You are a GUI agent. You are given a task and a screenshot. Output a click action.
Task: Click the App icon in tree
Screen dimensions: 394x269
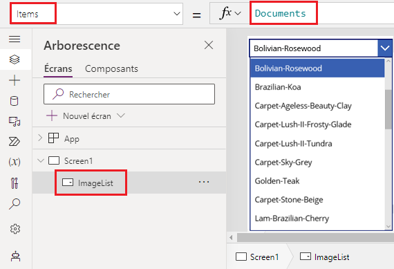pos(53,138)
